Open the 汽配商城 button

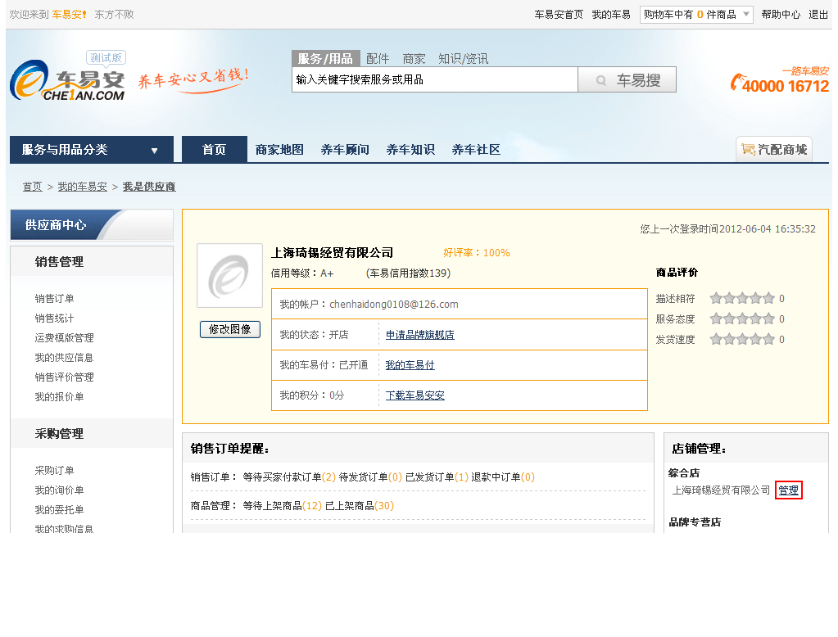[774, 149]
